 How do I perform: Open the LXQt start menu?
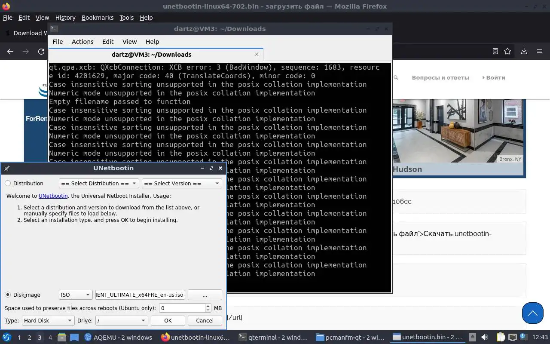point(7,337)
